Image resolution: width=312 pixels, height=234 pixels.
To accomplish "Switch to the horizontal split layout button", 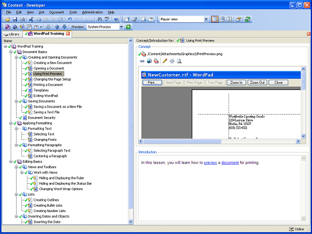I will 222,19.
